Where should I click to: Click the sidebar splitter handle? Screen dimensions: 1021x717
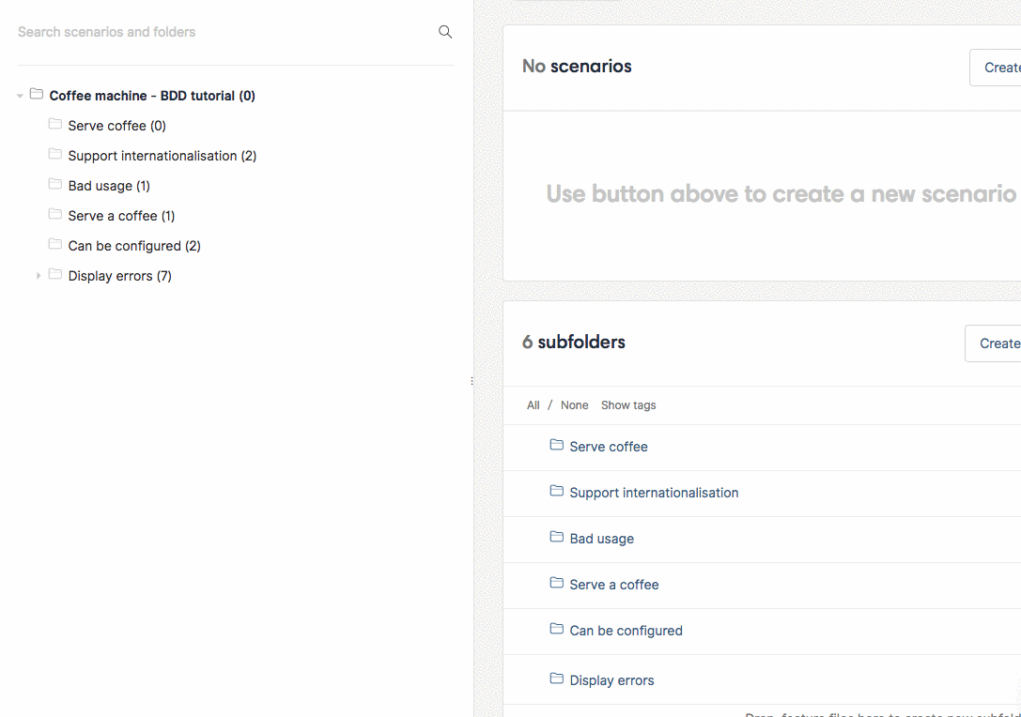(472, 381)
